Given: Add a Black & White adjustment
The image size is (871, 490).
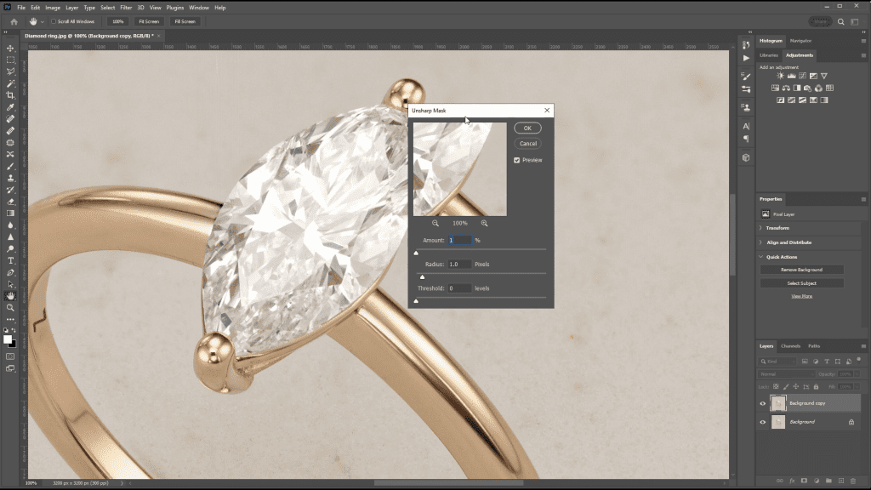Looking at the screenshot, I should click(x=797, y=88).
